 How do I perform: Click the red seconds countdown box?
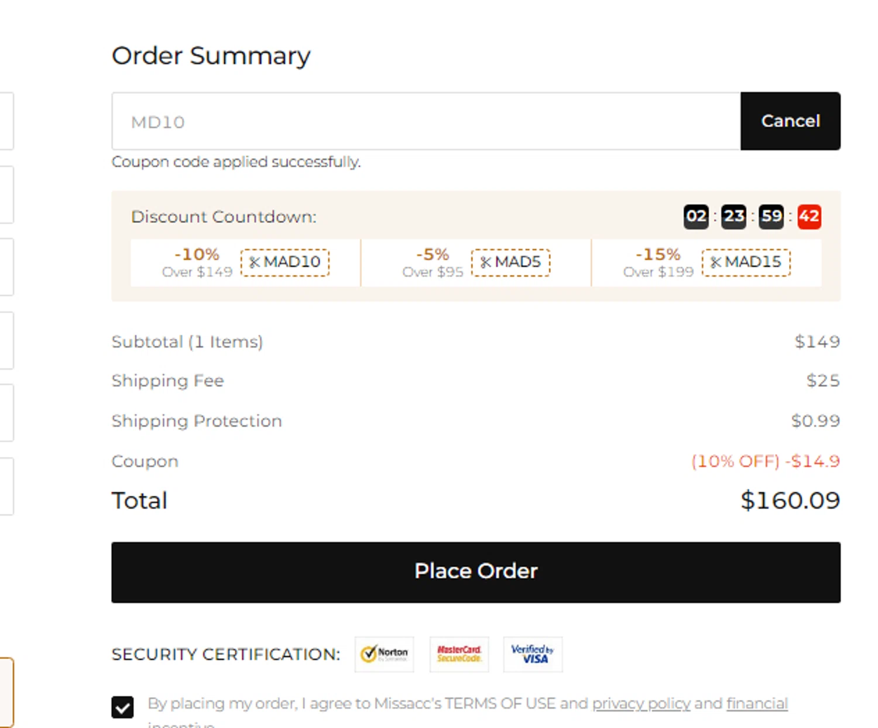[809, 217]
